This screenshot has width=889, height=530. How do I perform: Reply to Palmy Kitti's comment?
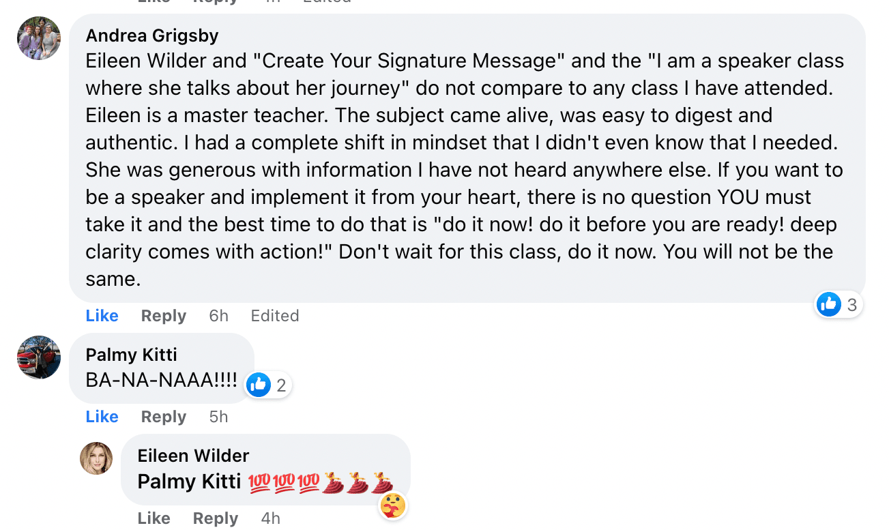point(164,417)
